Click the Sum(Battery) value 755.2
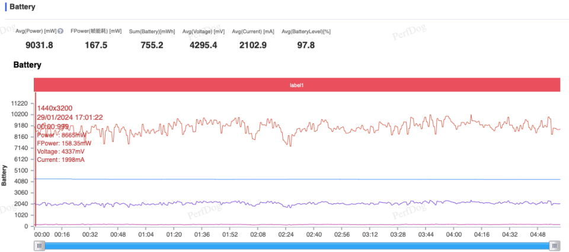 pyautogui.click(x=152, y=46)
